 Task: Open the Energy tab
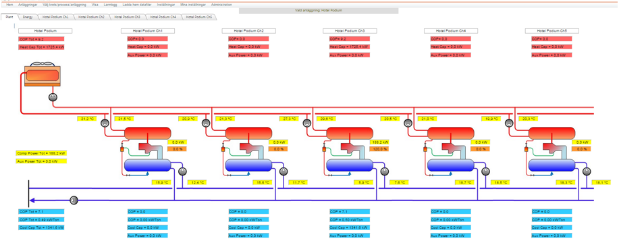point(28,18)
